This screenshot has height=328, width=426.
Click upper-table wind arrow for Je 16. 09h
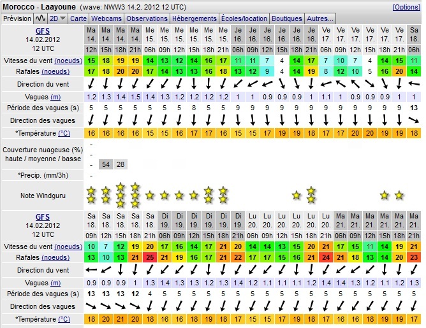click(253, 84)
